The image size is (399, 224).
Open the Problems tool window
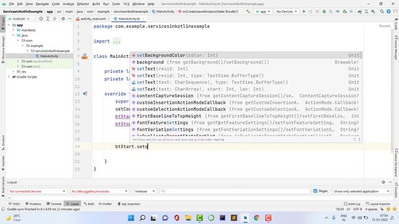pyautogui.click(x=33, y=203)
